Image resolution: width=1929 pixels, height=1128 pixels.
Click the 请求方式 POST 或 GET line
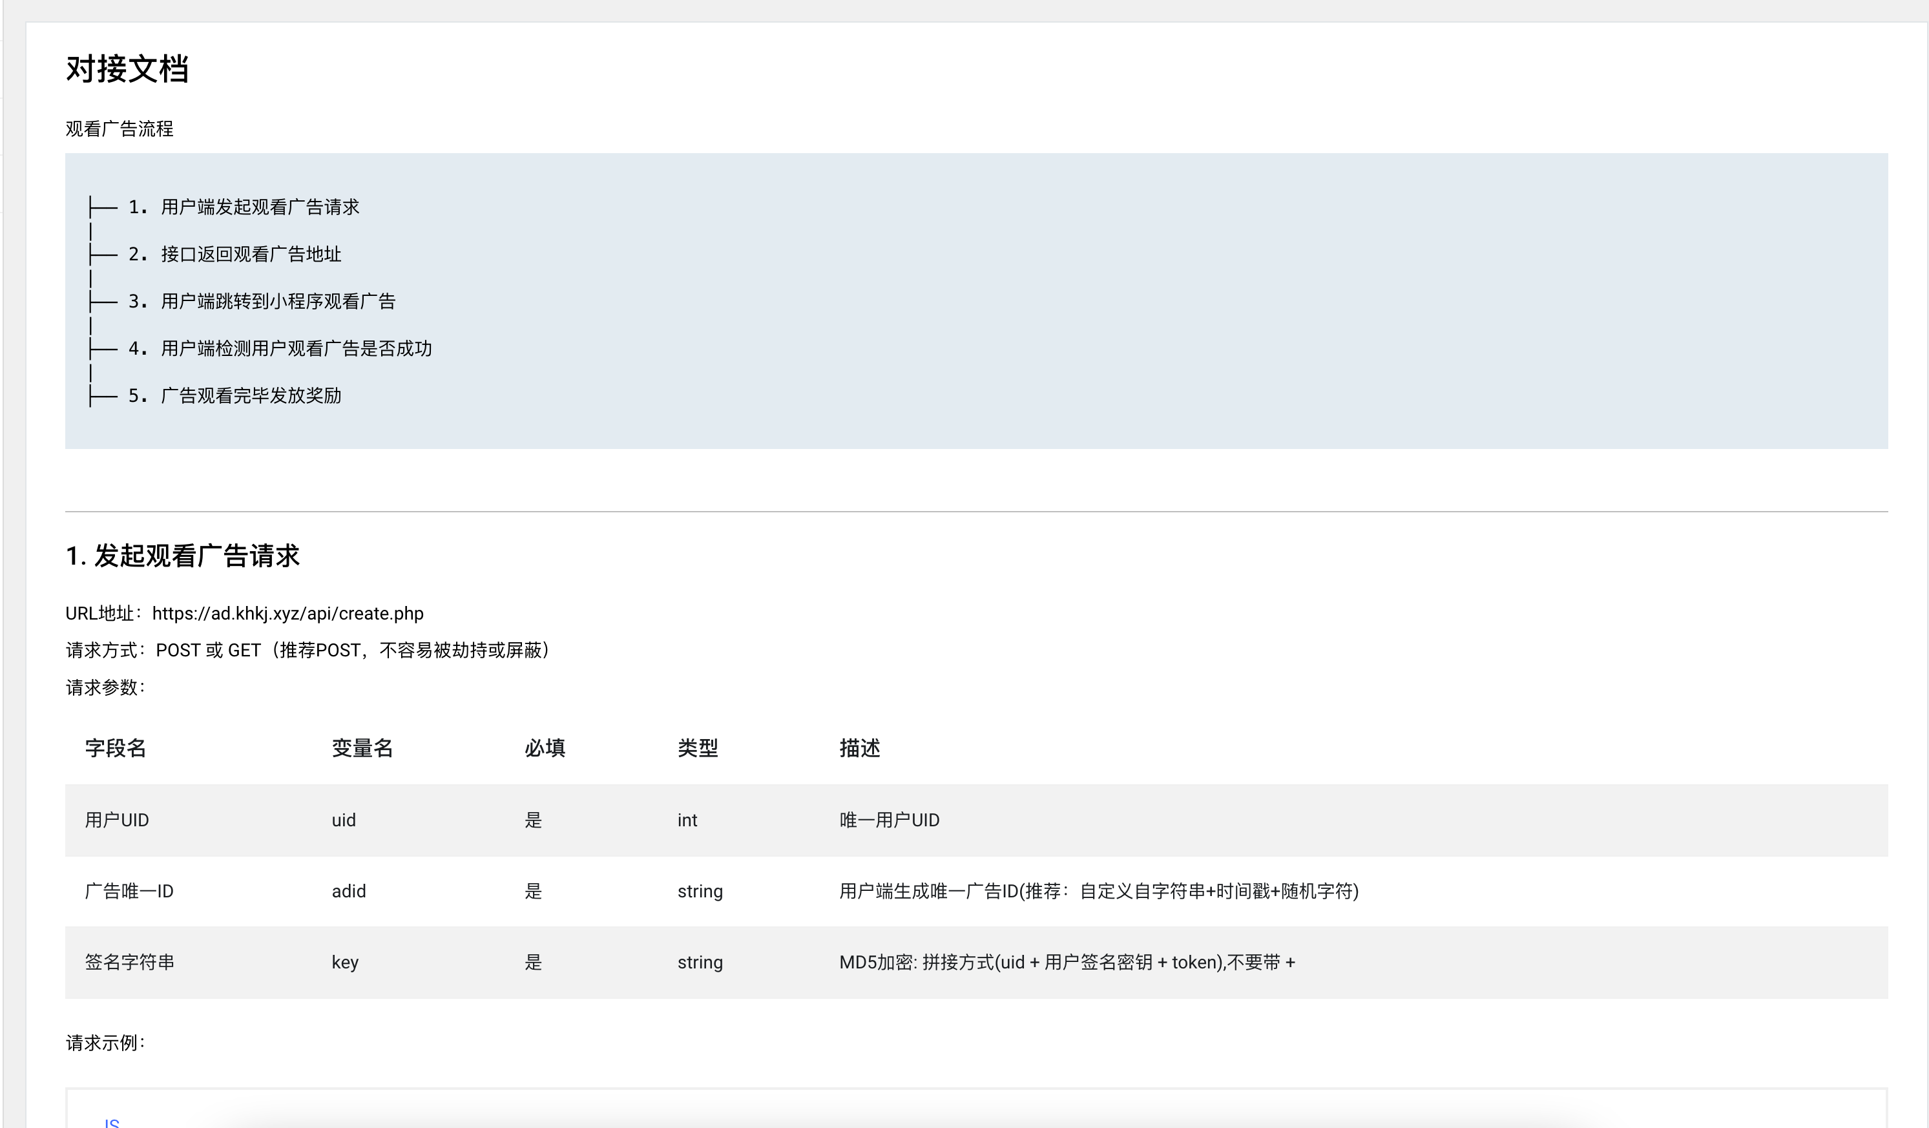pos(308,651)
